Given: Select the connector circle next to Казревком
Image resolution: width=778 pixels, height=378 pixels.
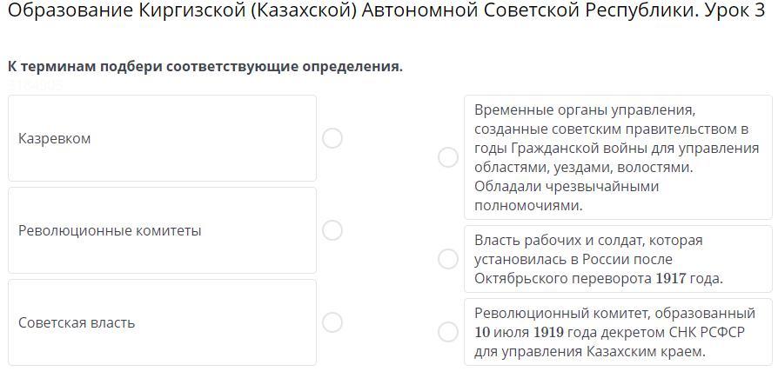Looking at the screenshot, I should click(x=332, y=138).
